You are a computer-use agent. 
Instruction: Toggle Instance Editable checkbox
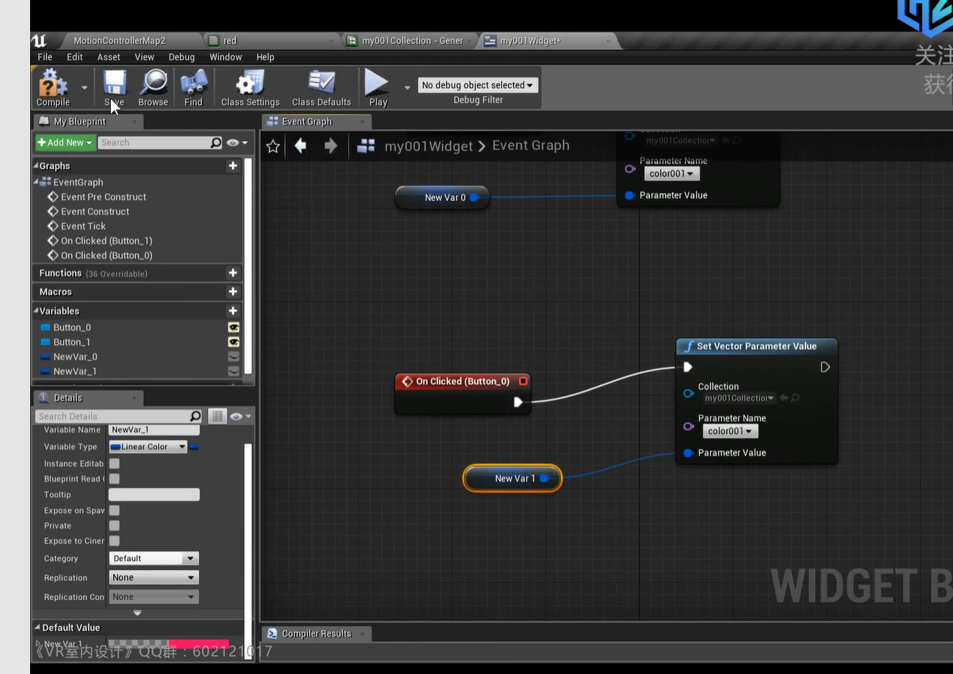pyautogui.click(x=115, y=463)
